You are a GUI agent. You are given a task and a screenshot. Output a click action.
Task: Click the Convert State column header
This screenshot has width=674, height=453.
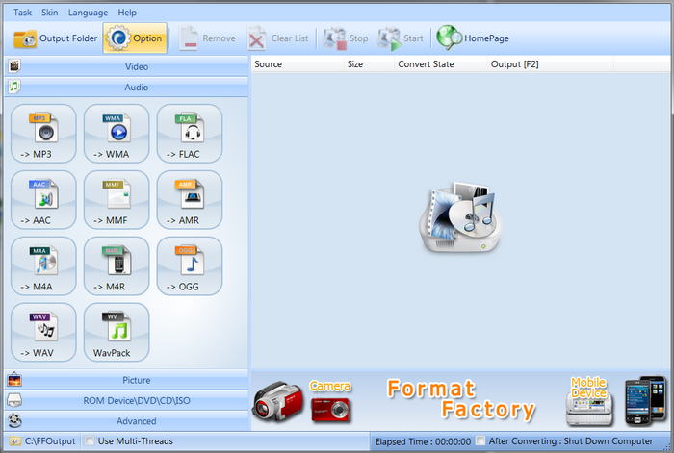tap(441, 64)
